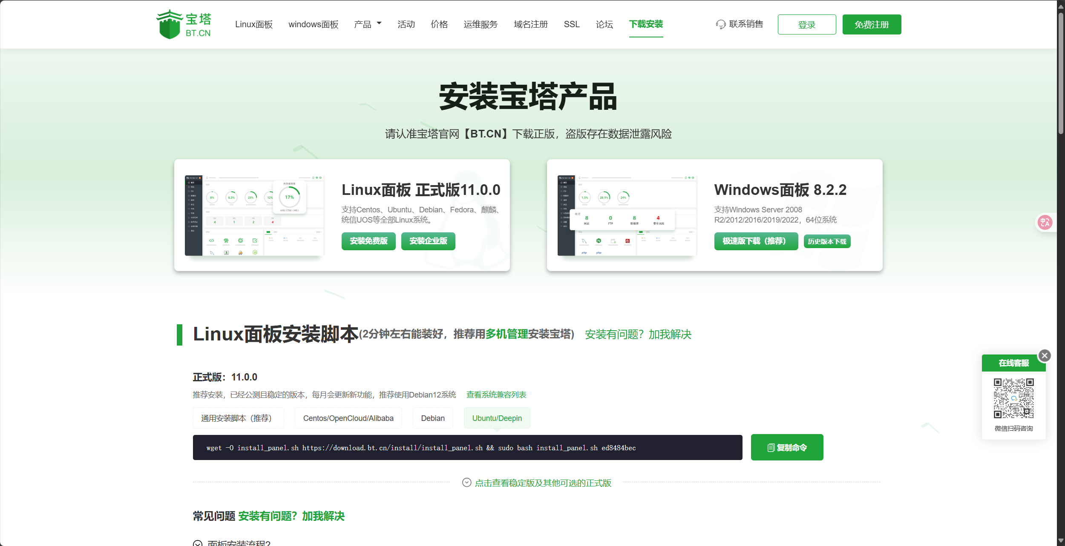Go to the 价格 page
Screen dimensions: 1065x546
(439, 24)
